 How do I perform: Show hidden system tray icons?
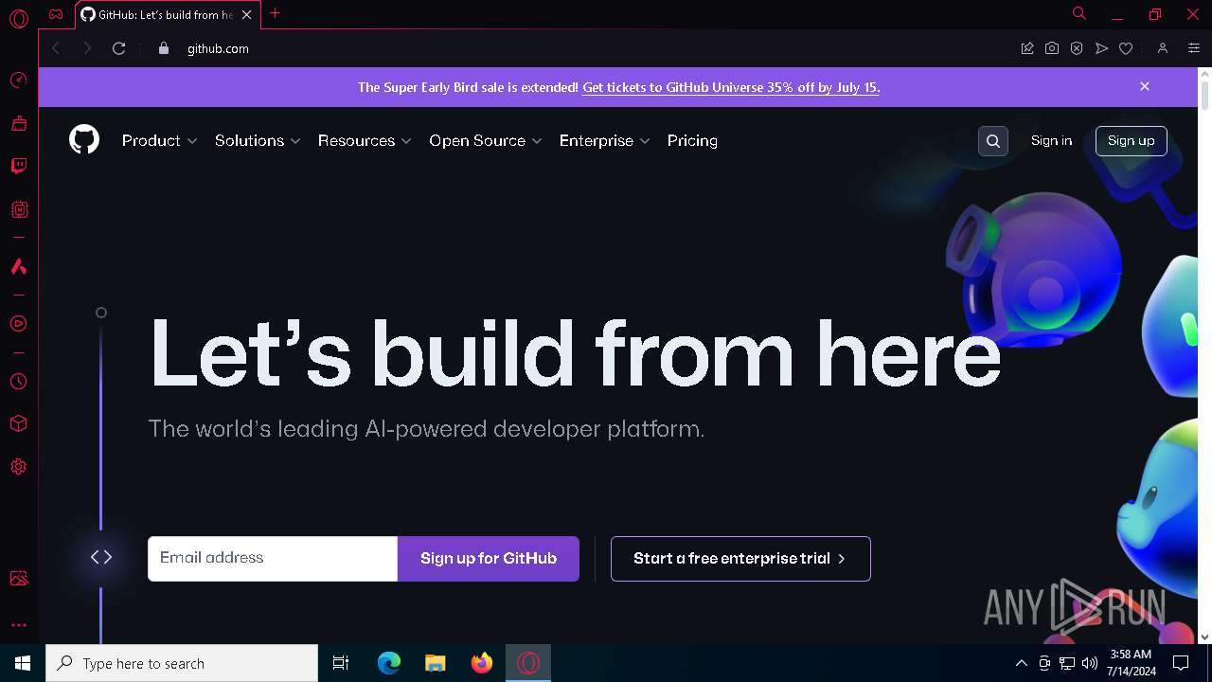1021,663
